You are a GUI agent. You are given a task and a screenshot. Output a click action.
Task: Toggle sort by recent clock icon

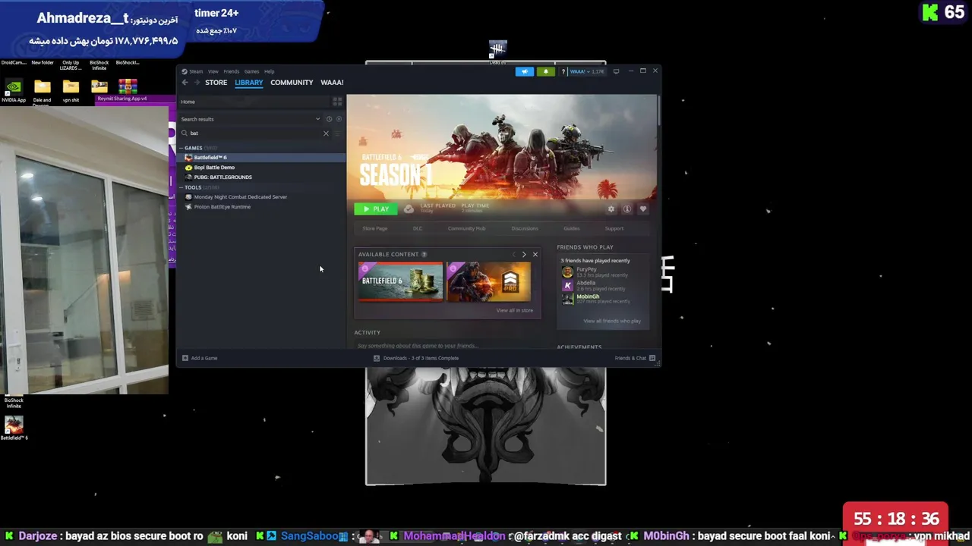[329, 119]
